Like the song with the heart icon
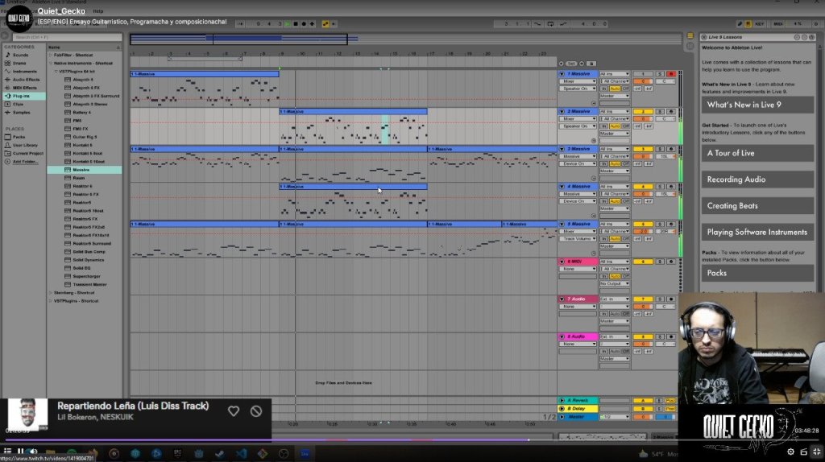825x462 pixels. coord(234,411)
